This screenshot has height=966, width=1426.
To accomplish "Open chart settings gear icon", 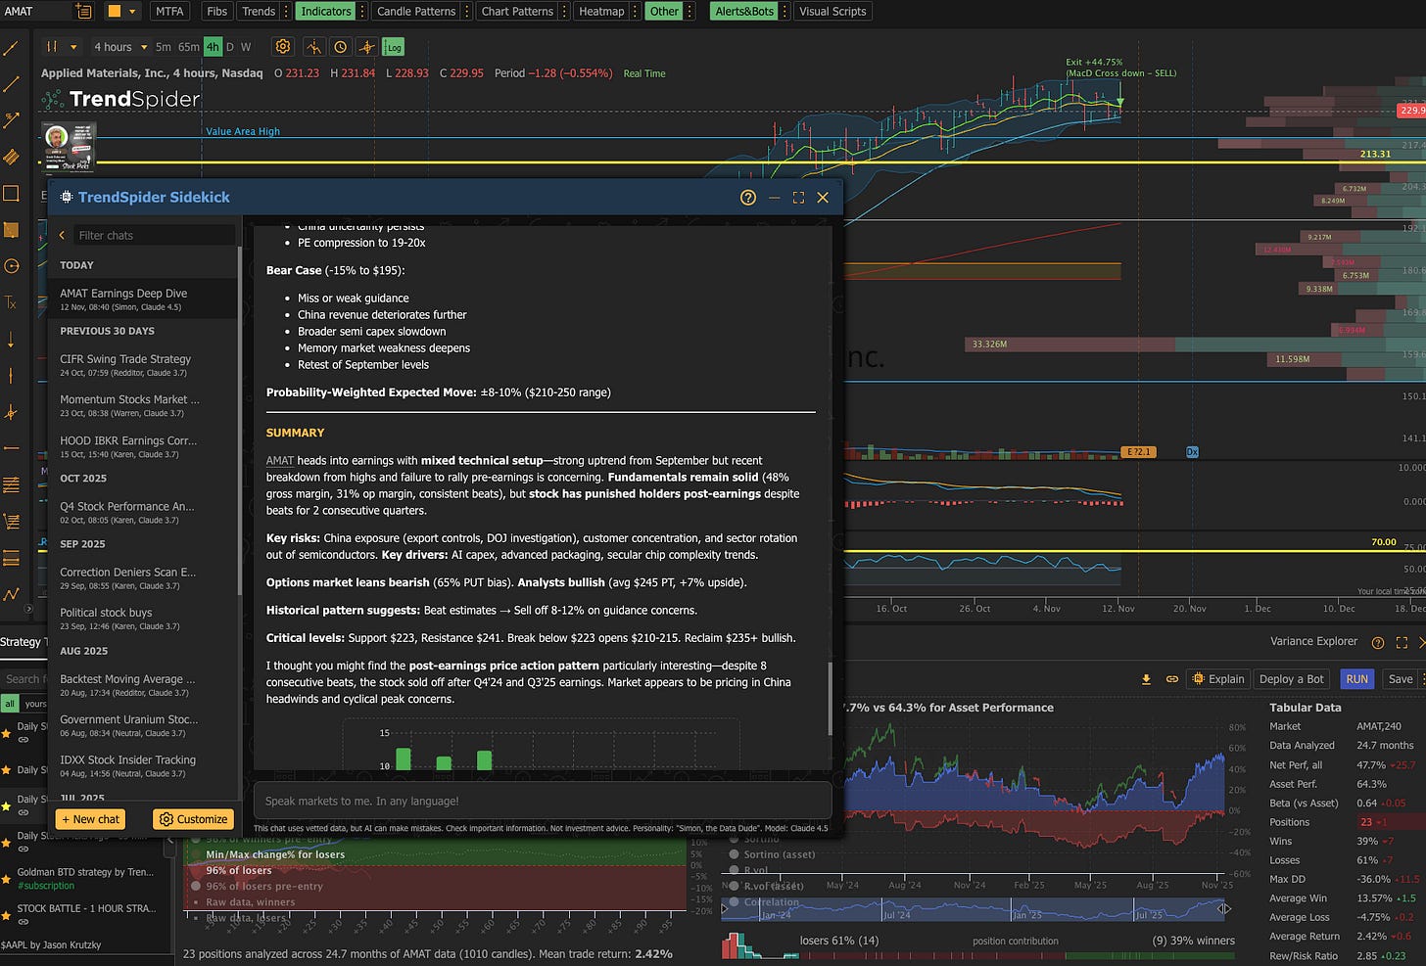I will tap(283, 46).
